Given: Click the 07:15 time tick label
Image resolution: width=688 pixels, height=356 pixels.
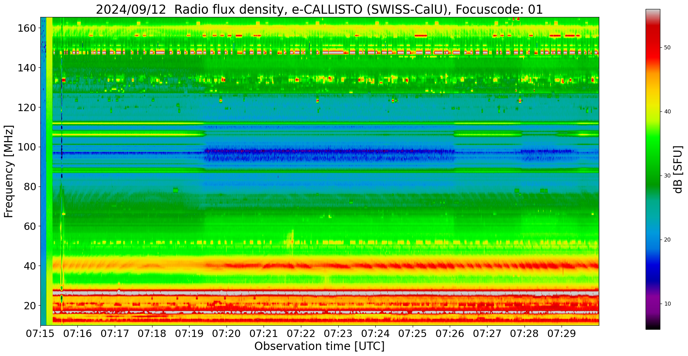Looking at the screenshot, I should 41,334.
